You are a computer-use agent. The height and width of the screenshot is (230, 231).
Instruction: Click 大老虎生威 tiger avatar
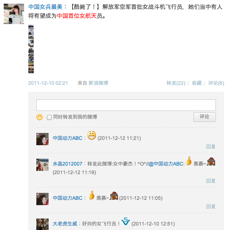42,224
